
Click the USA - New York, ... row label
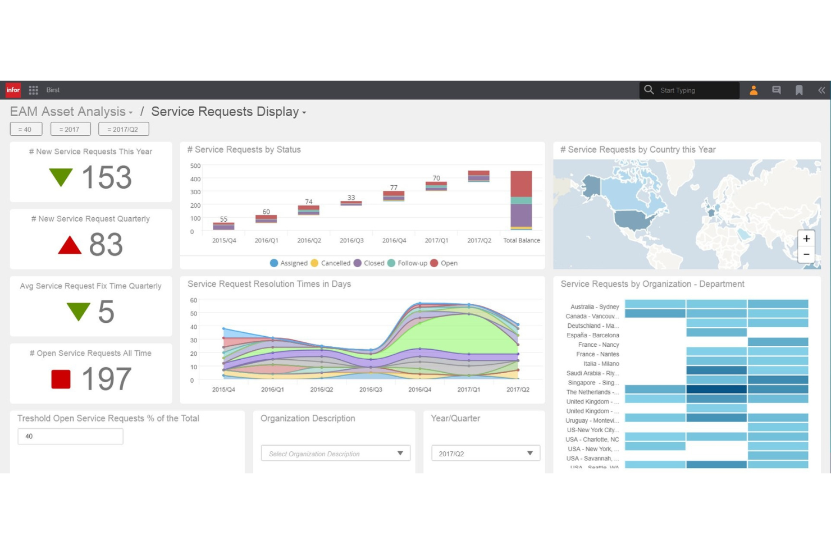pyautogui.click(x=593, y=449)
